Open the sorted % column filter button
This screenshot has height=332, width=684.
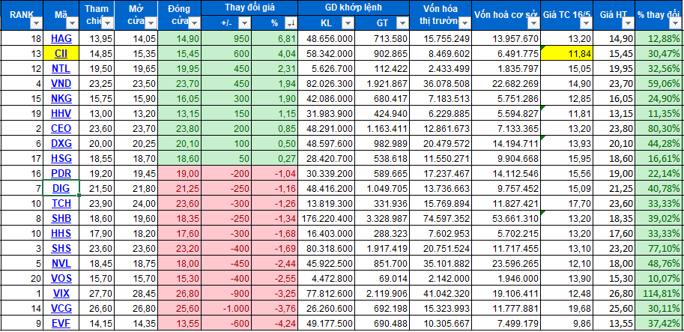290,23
